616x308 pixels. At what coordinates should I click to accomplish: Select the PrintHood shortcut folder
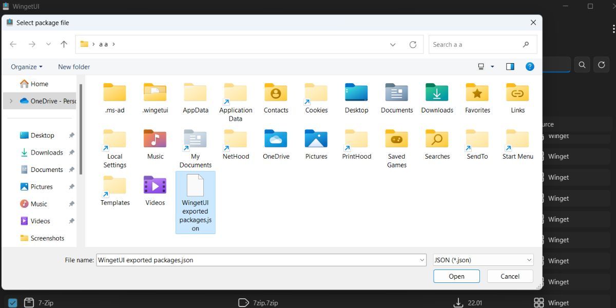tap(357, 145)
